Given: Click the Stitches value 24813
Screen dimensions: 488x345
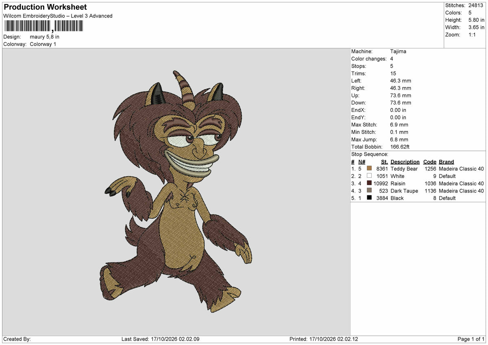Looking at the screenshot, I should (x=477, y=5).
